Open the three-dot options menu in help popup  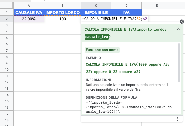pyautogui.click(x=177, y=119)
